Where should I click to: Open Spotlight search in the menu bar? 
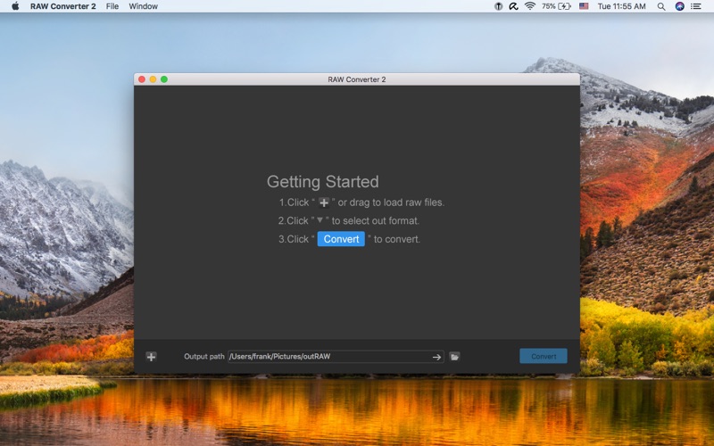[661, 6]
